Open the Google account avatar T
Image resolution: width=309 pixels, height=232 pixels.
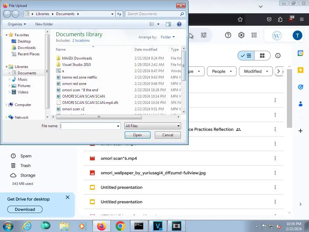[x=297, y=35]
